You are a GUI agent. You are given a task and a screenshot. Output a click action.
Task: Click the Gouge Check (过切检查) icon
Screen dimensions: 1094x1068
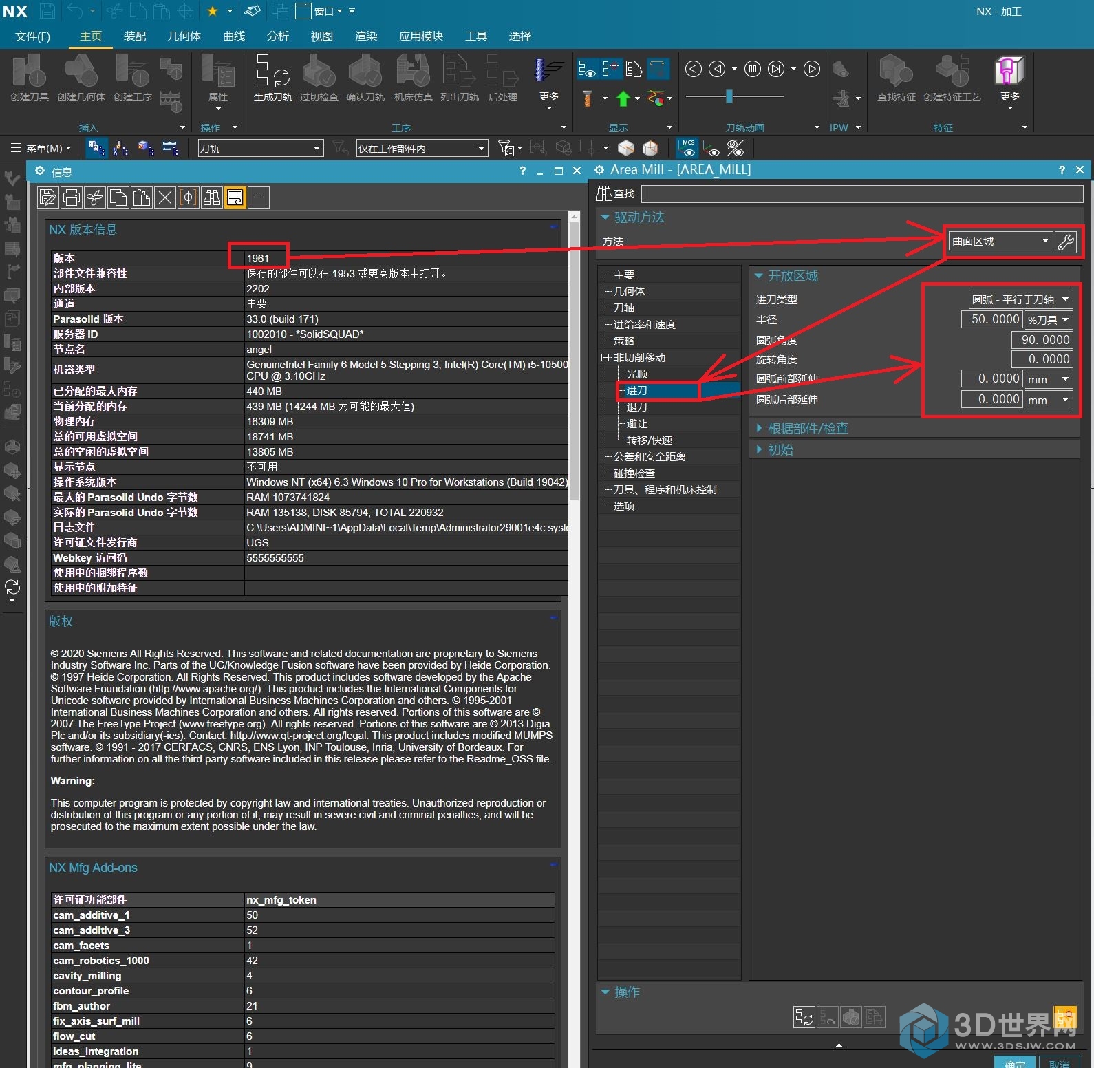pos(319,71)
